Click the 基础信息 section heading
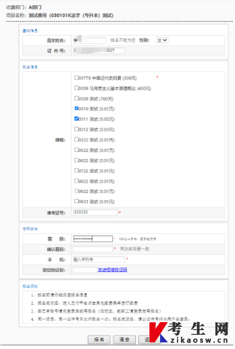 pos(30,31)
